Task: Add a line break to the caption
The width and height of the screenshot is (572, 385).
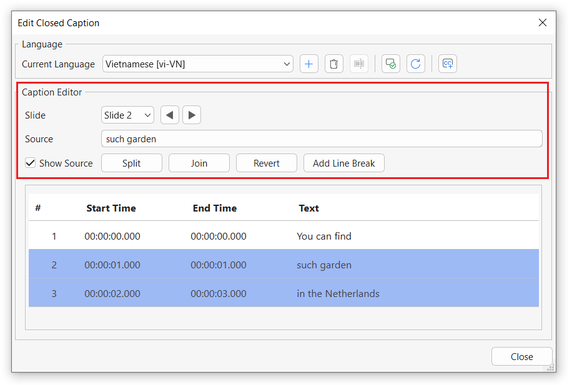Action: click(x=343, y=162)
